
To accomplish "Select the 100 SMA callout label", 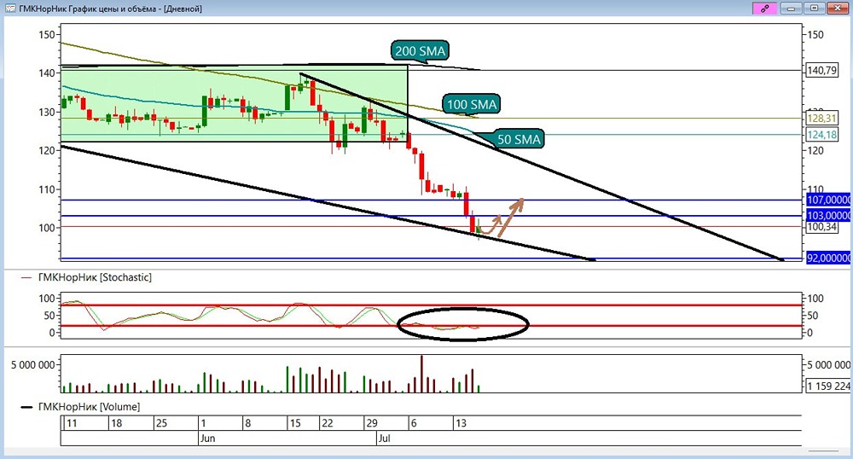I will tap(472, 104).
